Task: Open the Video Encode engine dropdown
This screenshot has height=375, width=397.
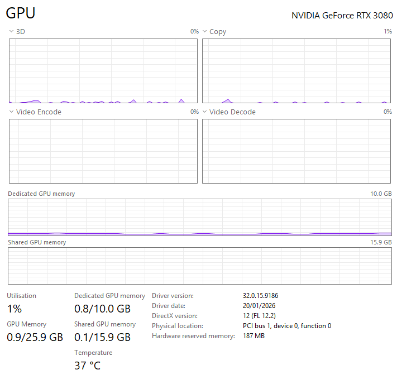Action: (x=11, y=112)
